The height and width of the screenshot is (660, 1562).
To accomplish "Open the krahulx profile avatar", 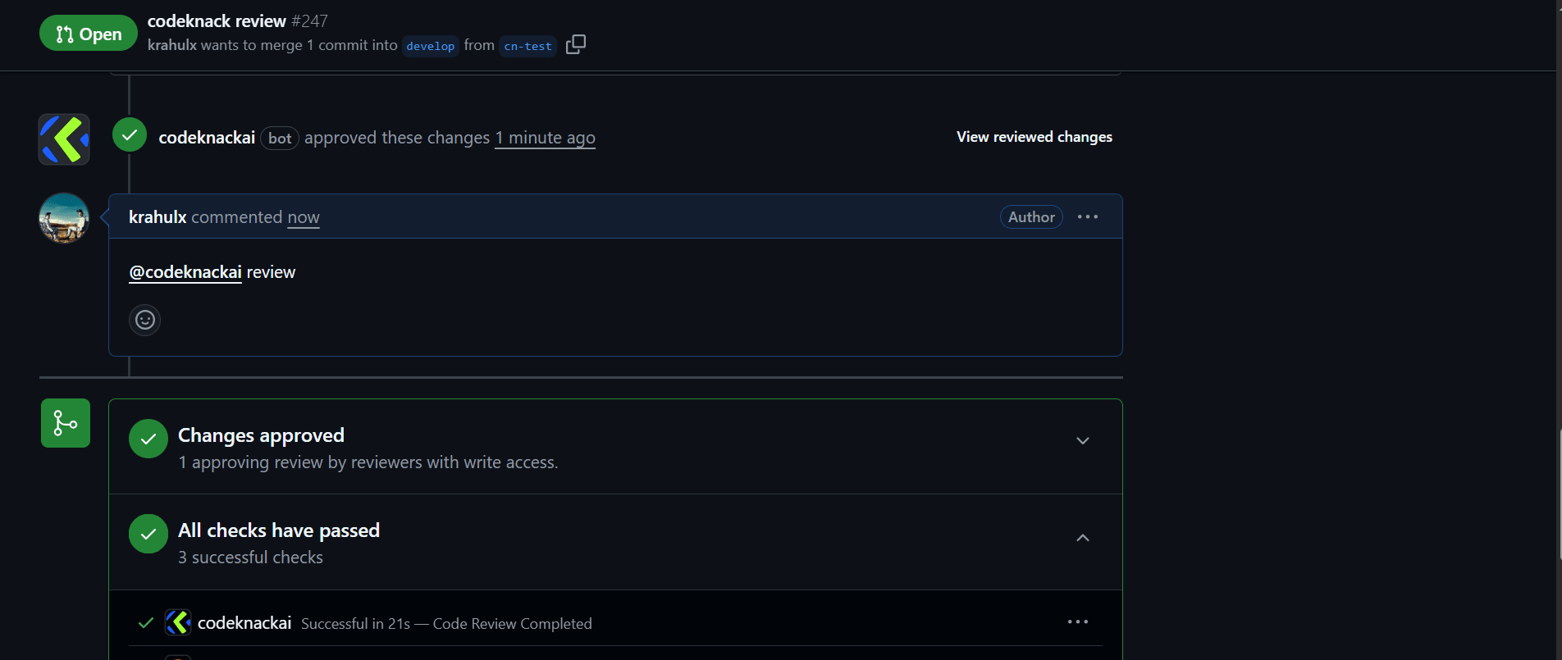I will tap(64, 218).
